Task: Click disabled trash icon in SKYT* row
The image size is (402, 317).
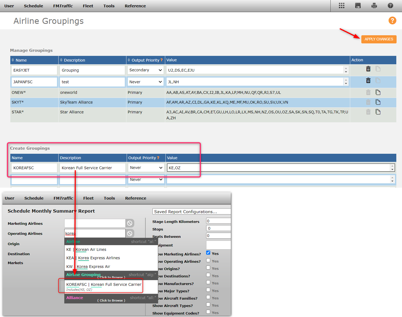Action: pyautogui.click(x=368, y=102)
